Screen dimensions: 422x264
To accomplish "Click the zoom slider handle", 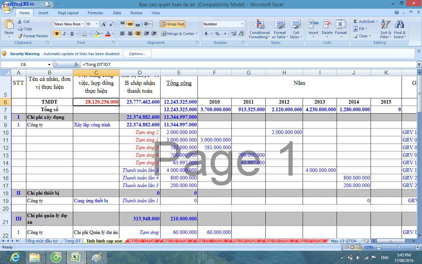I will click(399, 247).
